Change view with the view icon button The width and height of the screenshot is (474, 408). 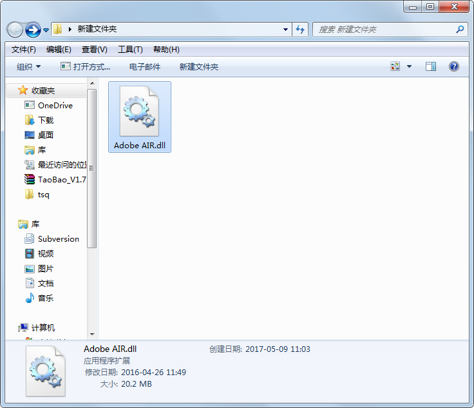click(395, 66)
